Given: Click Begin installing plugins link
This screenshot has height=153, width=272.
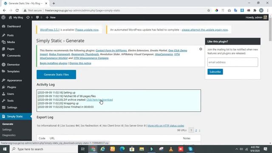Looking at the screenshot, I should tap(54, 63).
